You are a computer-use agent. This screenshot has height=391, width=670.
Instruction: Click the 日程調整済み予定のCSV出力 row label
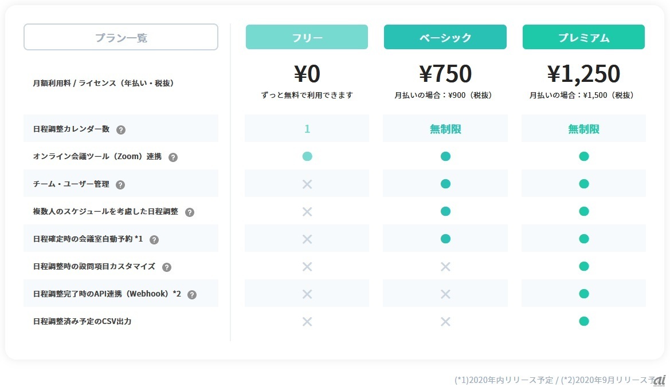82,321
